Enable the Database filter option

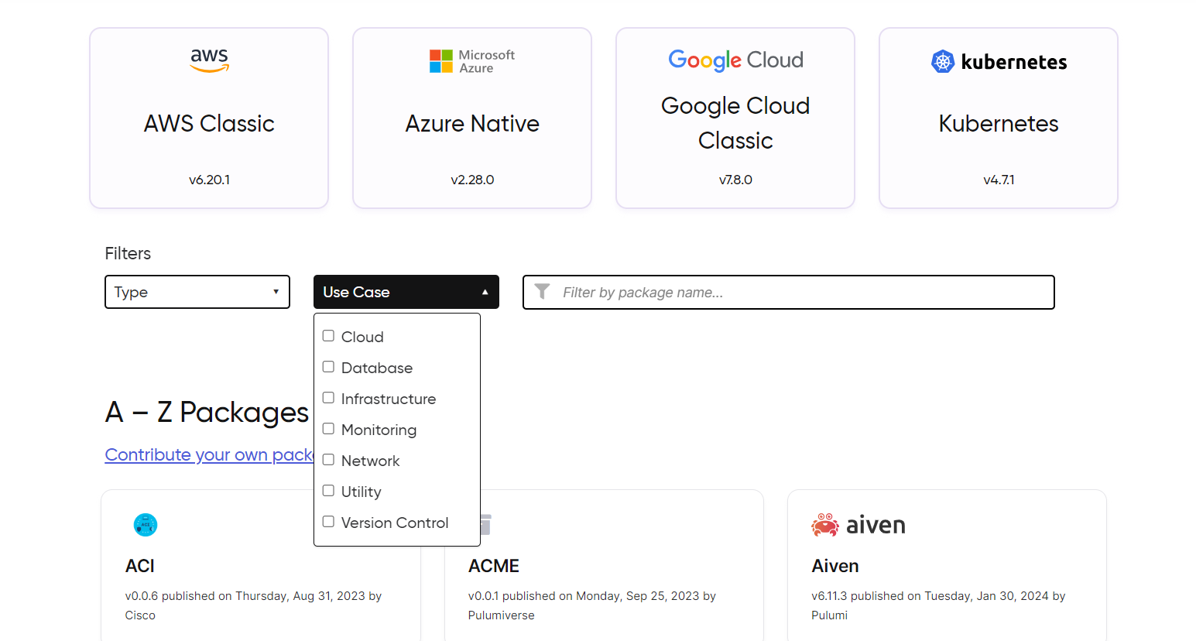pyautogui.click(x=328, y=366)
